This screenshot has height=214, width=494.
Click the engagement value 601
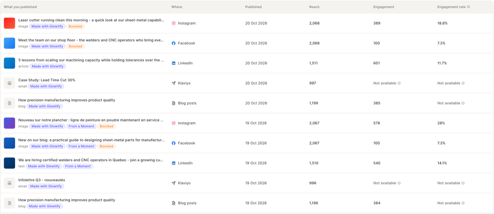coord(376,63)
